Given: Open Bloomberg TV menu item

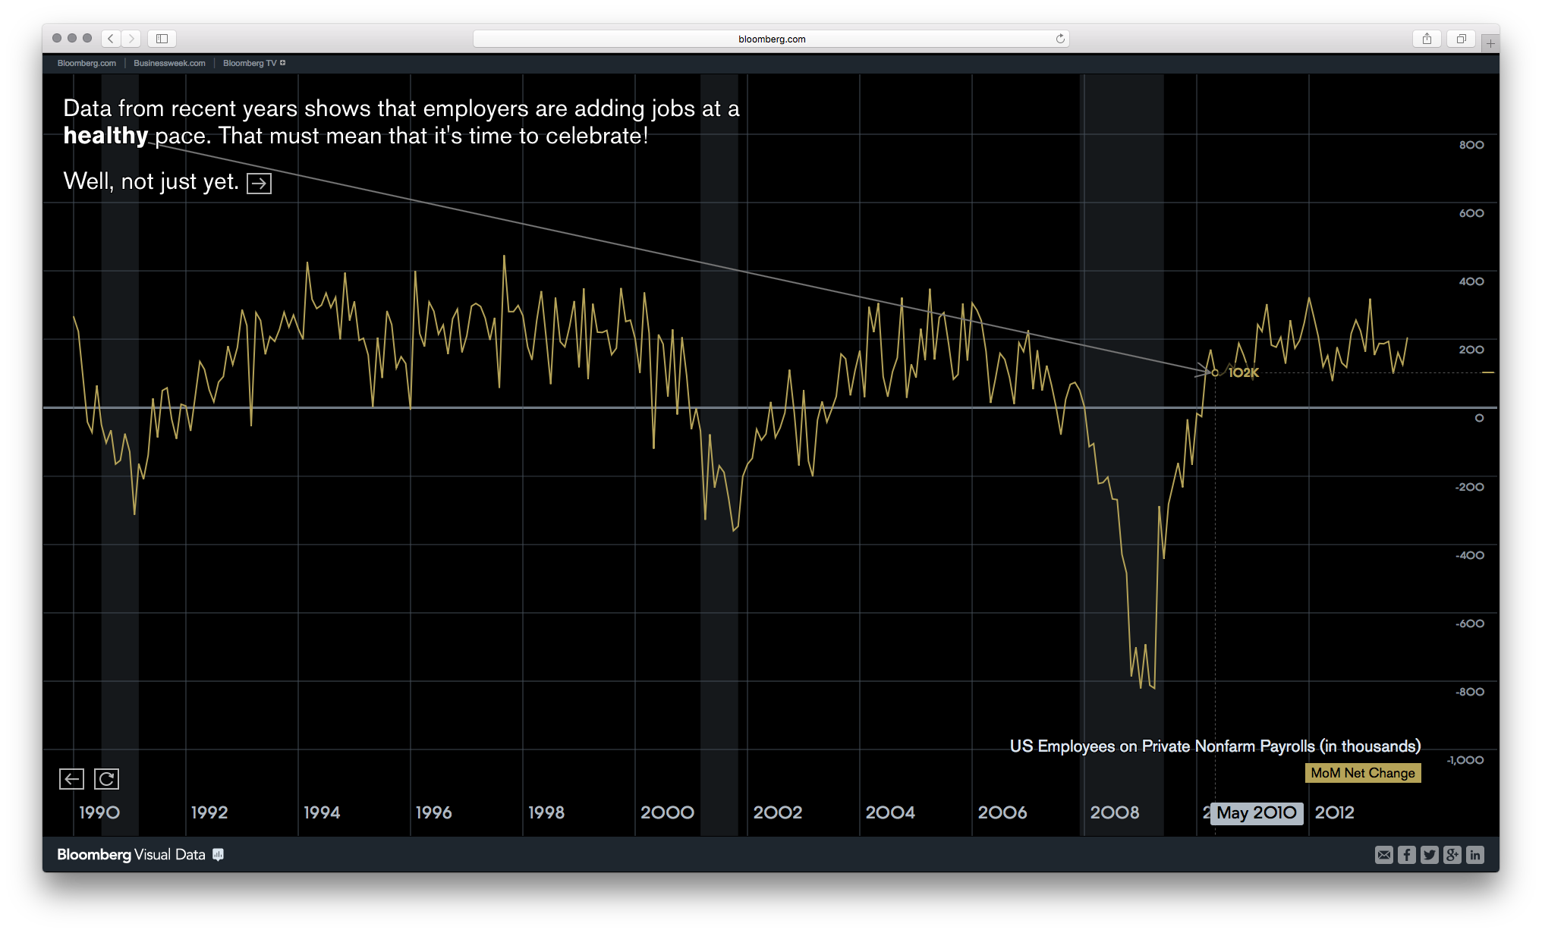Looking at the screenshot, I should tap(250, 63).
